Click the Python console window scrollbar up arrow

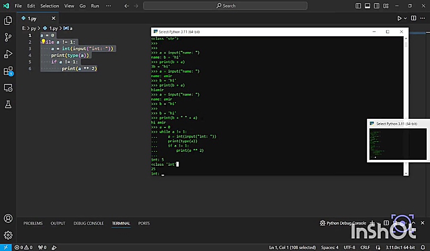point(406,39)
